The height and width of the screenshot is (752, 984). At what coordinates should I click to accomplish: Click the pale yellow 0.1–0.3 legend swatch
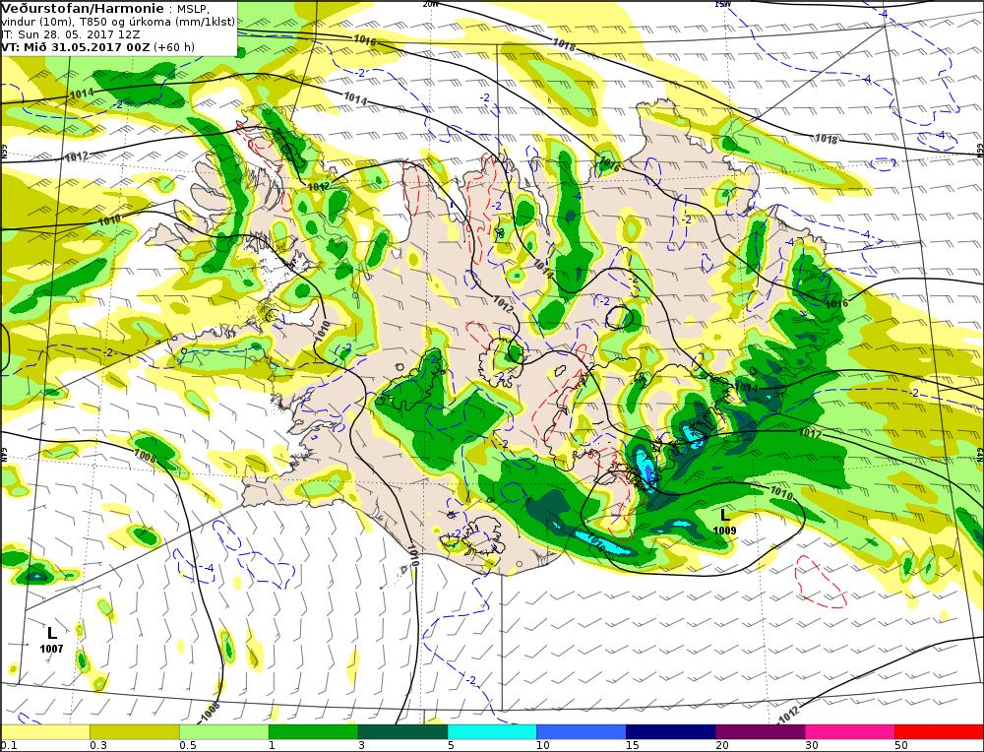point(45,731)
